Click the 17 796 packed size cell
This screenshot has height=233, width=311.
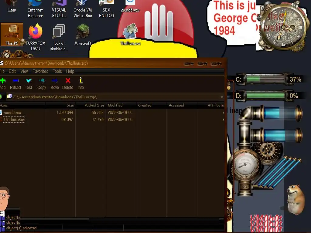[x=98, y=120]
